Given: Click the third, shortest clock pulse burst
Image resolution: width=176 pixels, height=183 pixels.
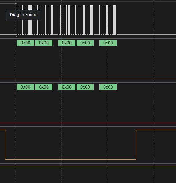Looking at the screenshot, I should click(x=108, y=20).
